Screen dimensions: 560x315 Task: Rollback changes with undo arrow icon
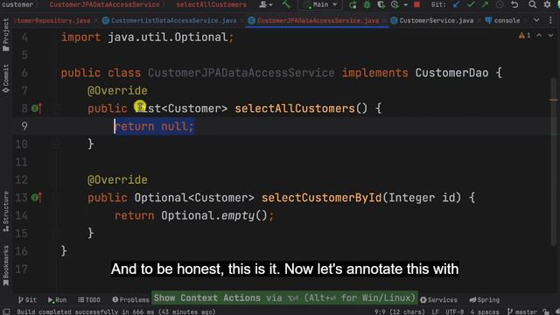[514, 4]
